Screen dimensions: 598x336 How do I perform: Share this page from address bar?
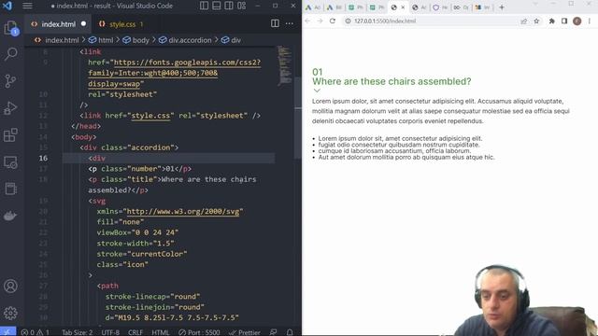[524, 21]
